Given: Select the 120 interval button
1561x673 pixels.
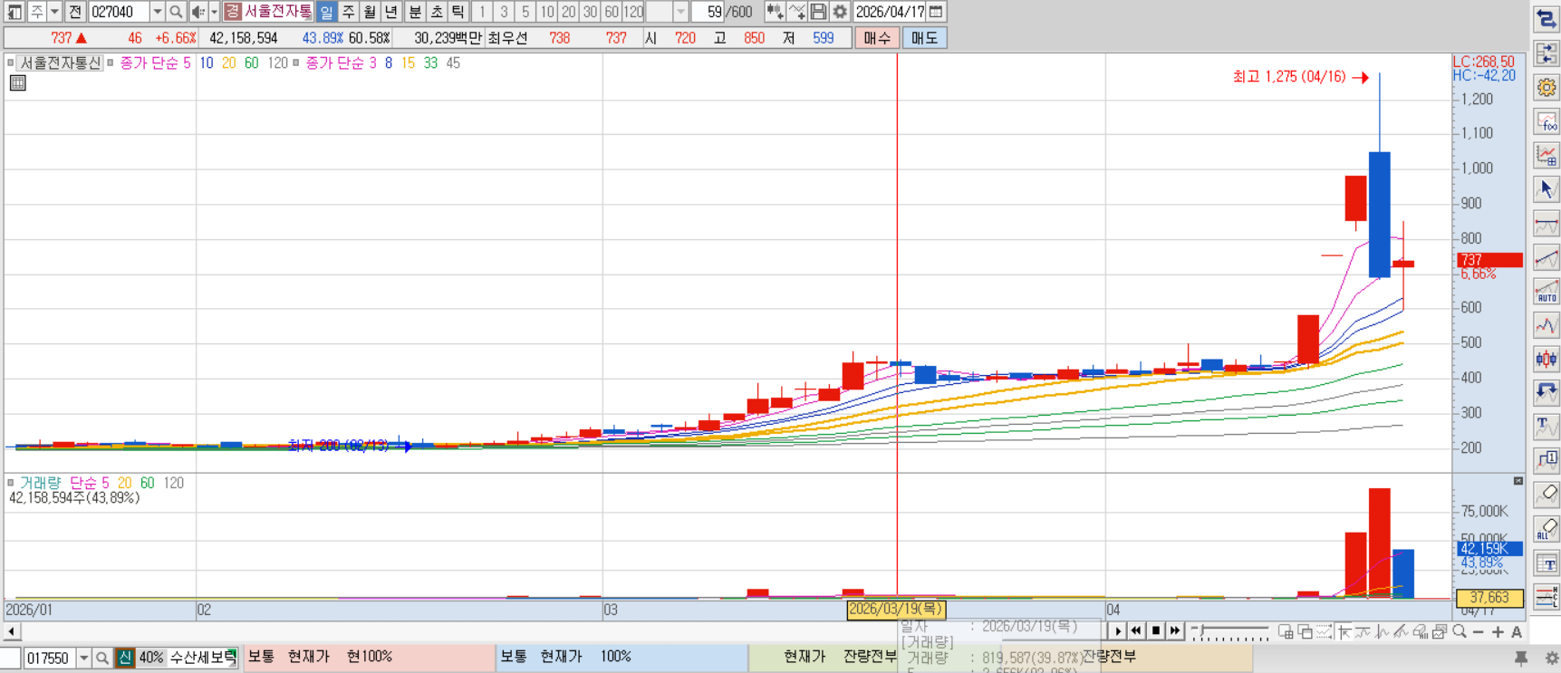Looking at the screenshot, I should click(633, 12).
